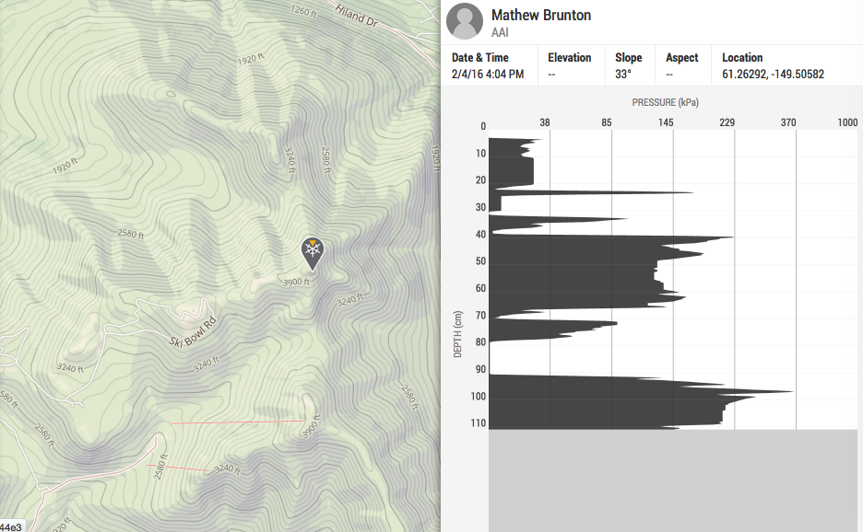Click the Aspect column header
The width and height of the screenshot is (863, 532).
click(x=682, y=58)
